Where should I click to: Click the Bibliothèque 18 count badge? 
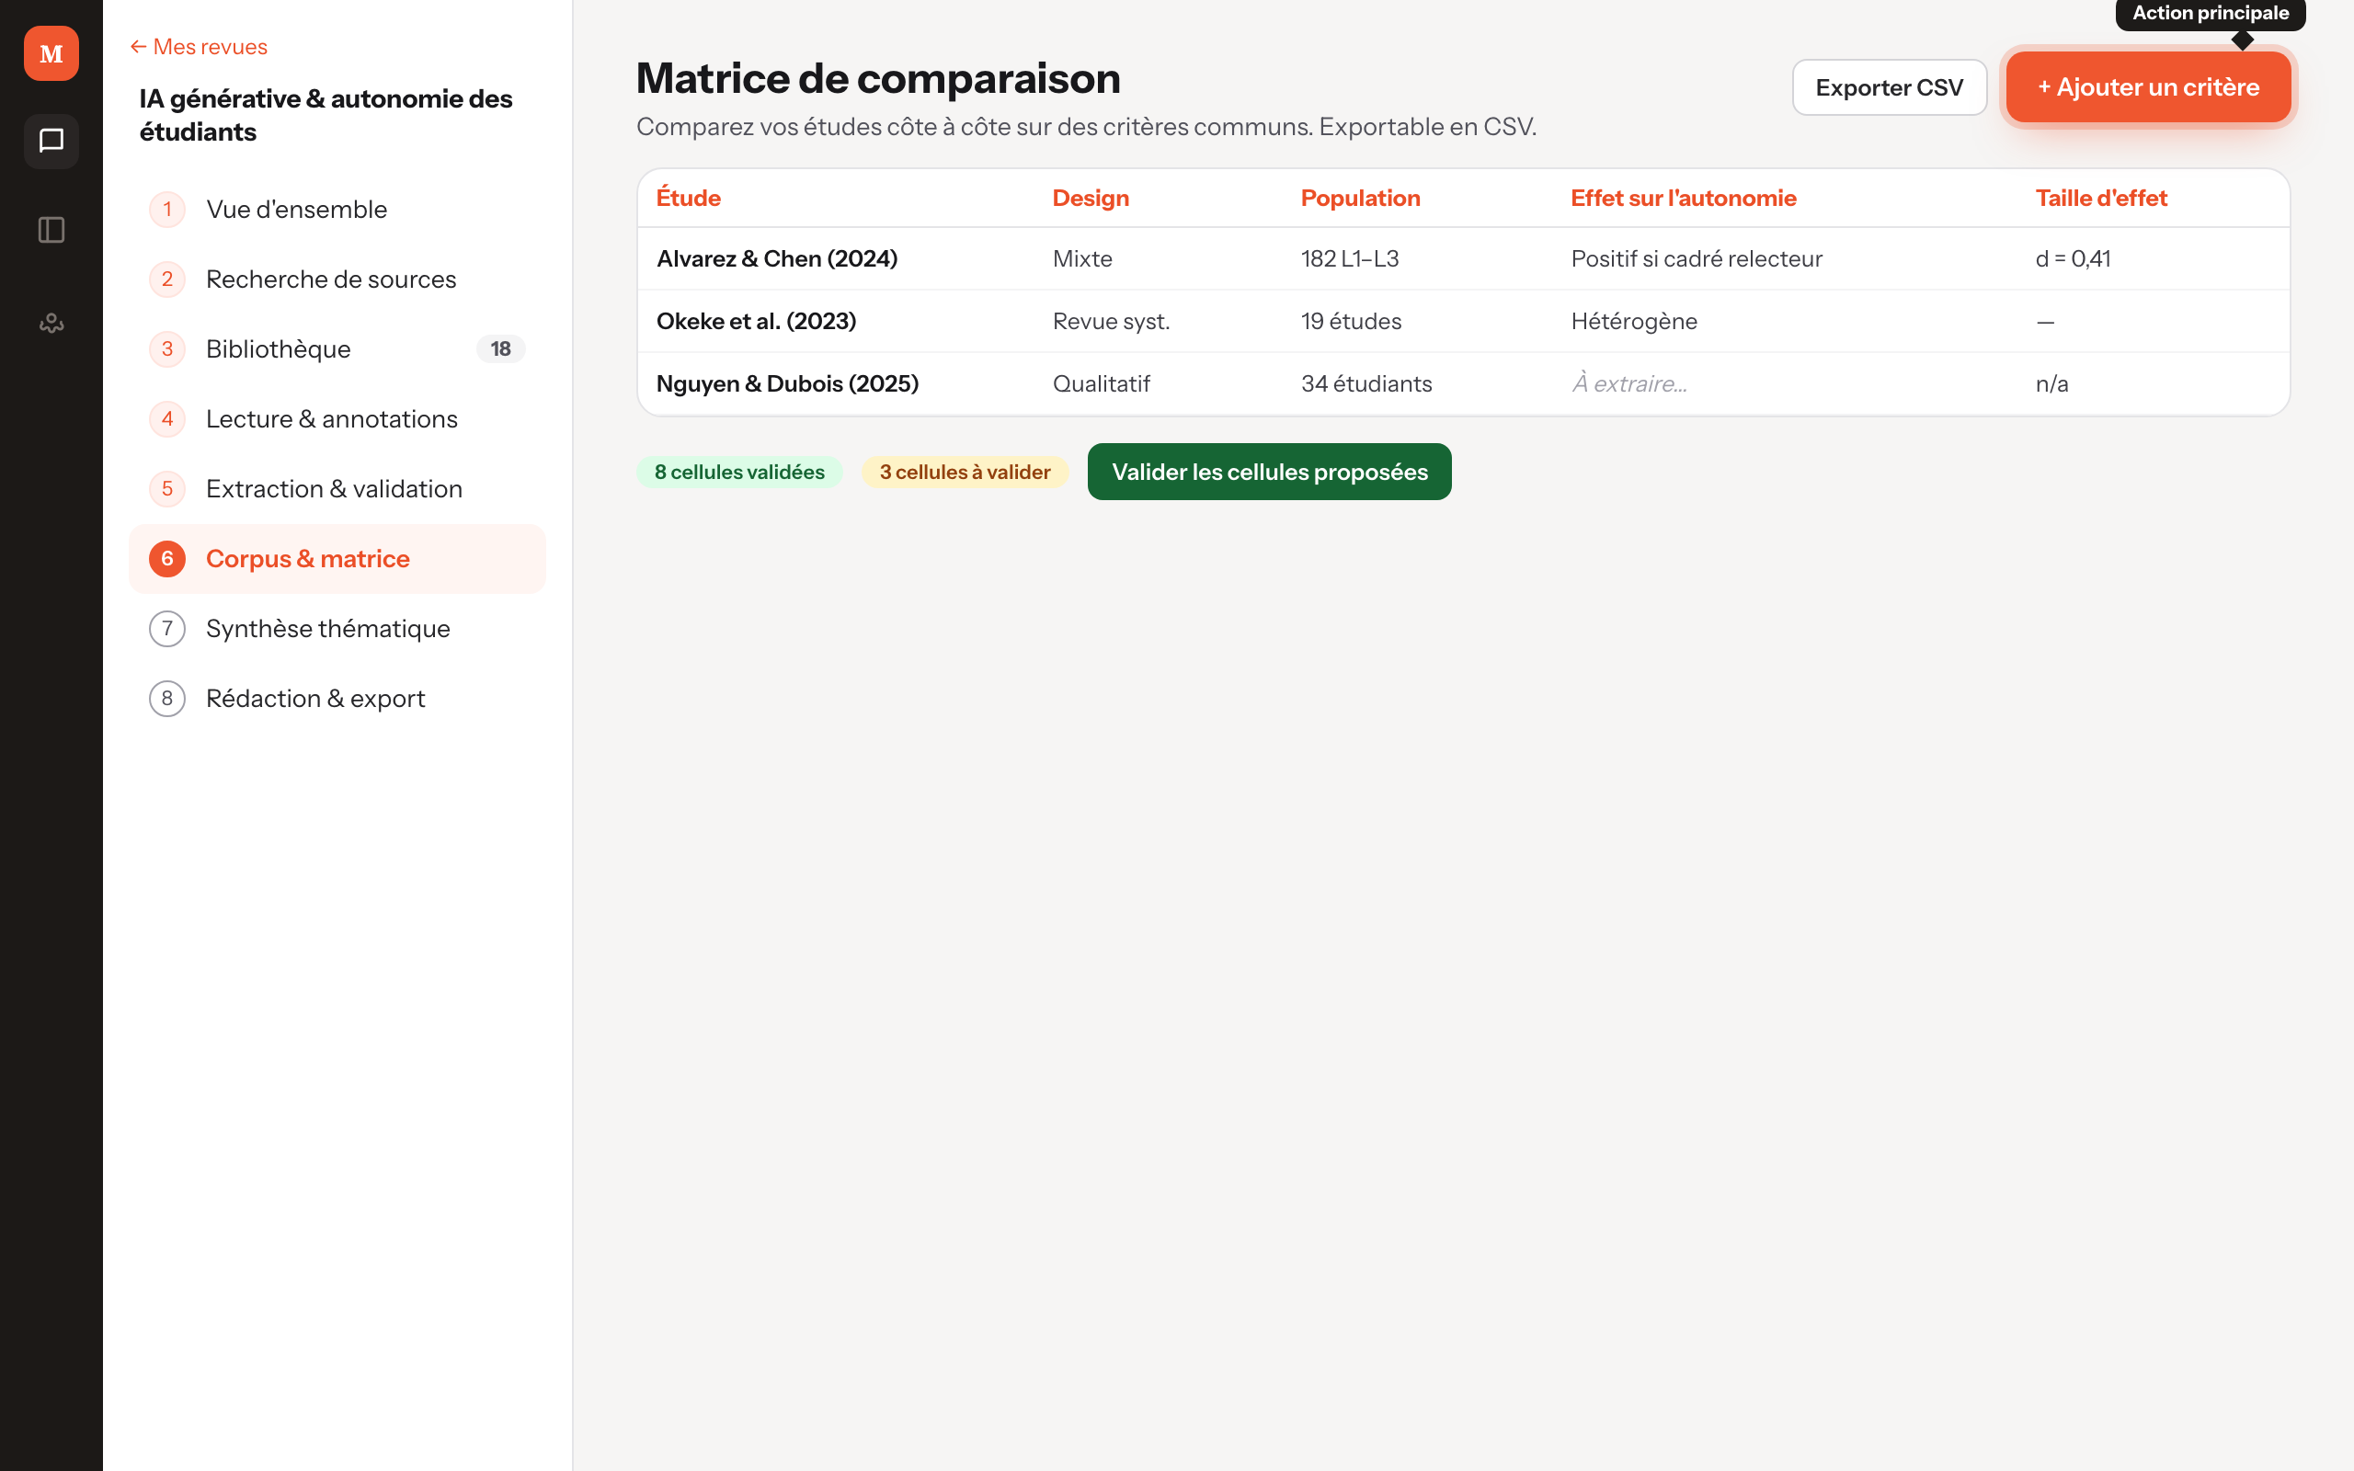[x=501, y=349]
